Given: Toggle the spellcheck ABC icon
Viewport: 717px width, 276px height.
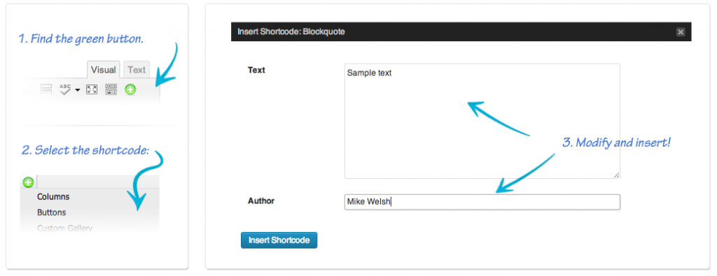Looking at the screenshot, I should point(65,89).
